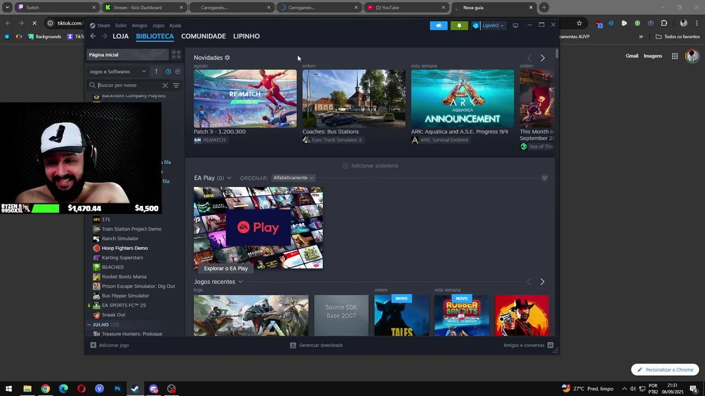The width and height of the screenshot is (705, 396).
Task: Open Source SDK Base 2007 tile
Action: click(341, 315)
